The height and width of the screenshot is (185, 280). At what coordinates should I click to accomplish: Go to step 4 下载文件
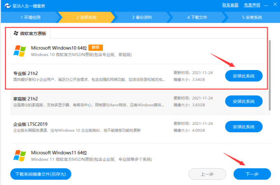click(197, 17)
